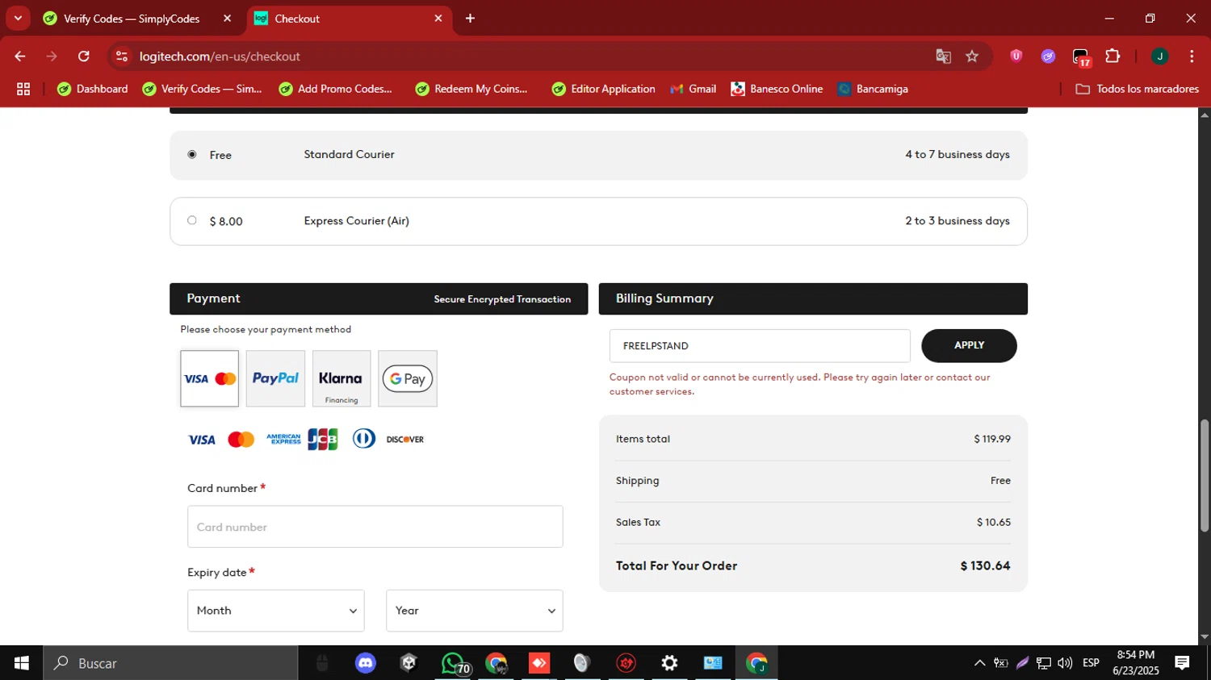Open the volume control in tray

coord(1065,663)
